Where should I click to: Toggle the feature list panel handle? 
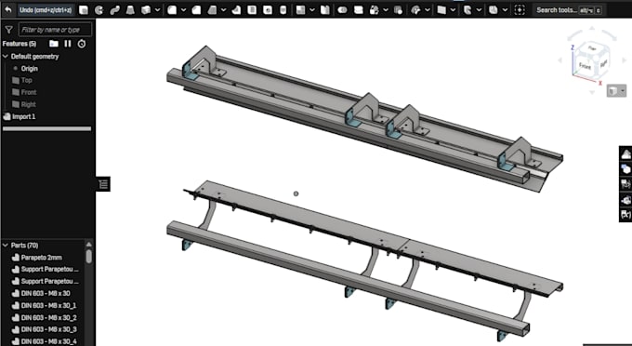tap(103, 184)
